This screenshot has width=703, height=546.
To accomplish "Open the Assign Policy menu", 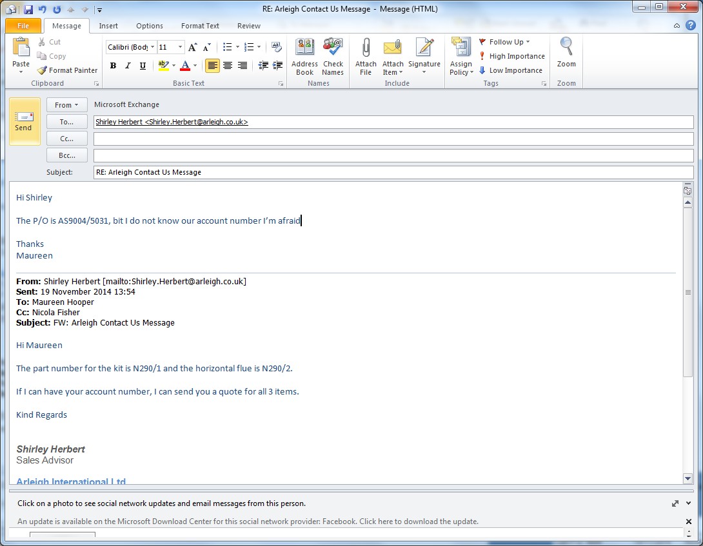I will coord(461,57).
